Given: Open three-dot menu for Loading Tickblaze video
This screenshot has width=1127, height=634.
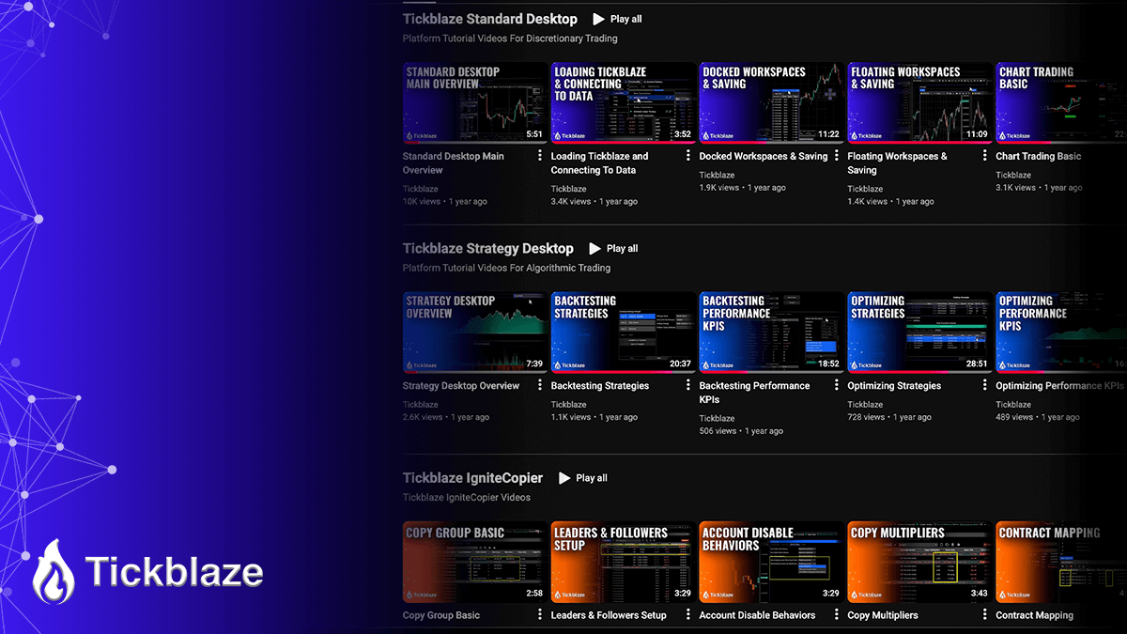Looking at the screenshot, I should tap(688, 156).
